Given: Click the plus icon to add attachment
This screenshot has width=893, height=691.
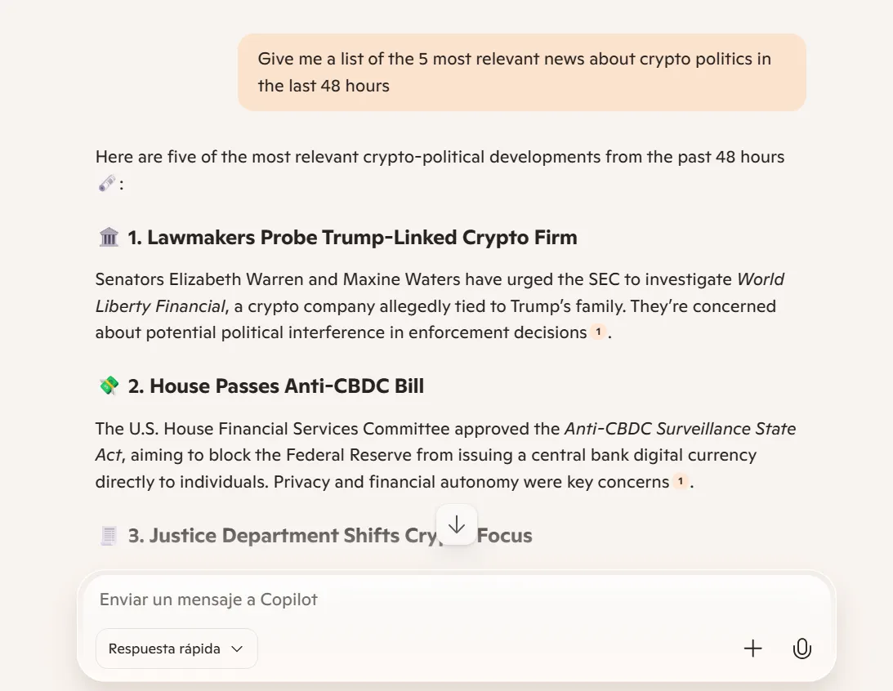Looking at the screenshot, I should coord(752,649).
